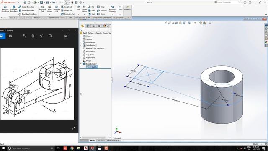Viewport: 268px width, 151px height.
Task: Select the Draft feature
Action: tap(92, 10)
